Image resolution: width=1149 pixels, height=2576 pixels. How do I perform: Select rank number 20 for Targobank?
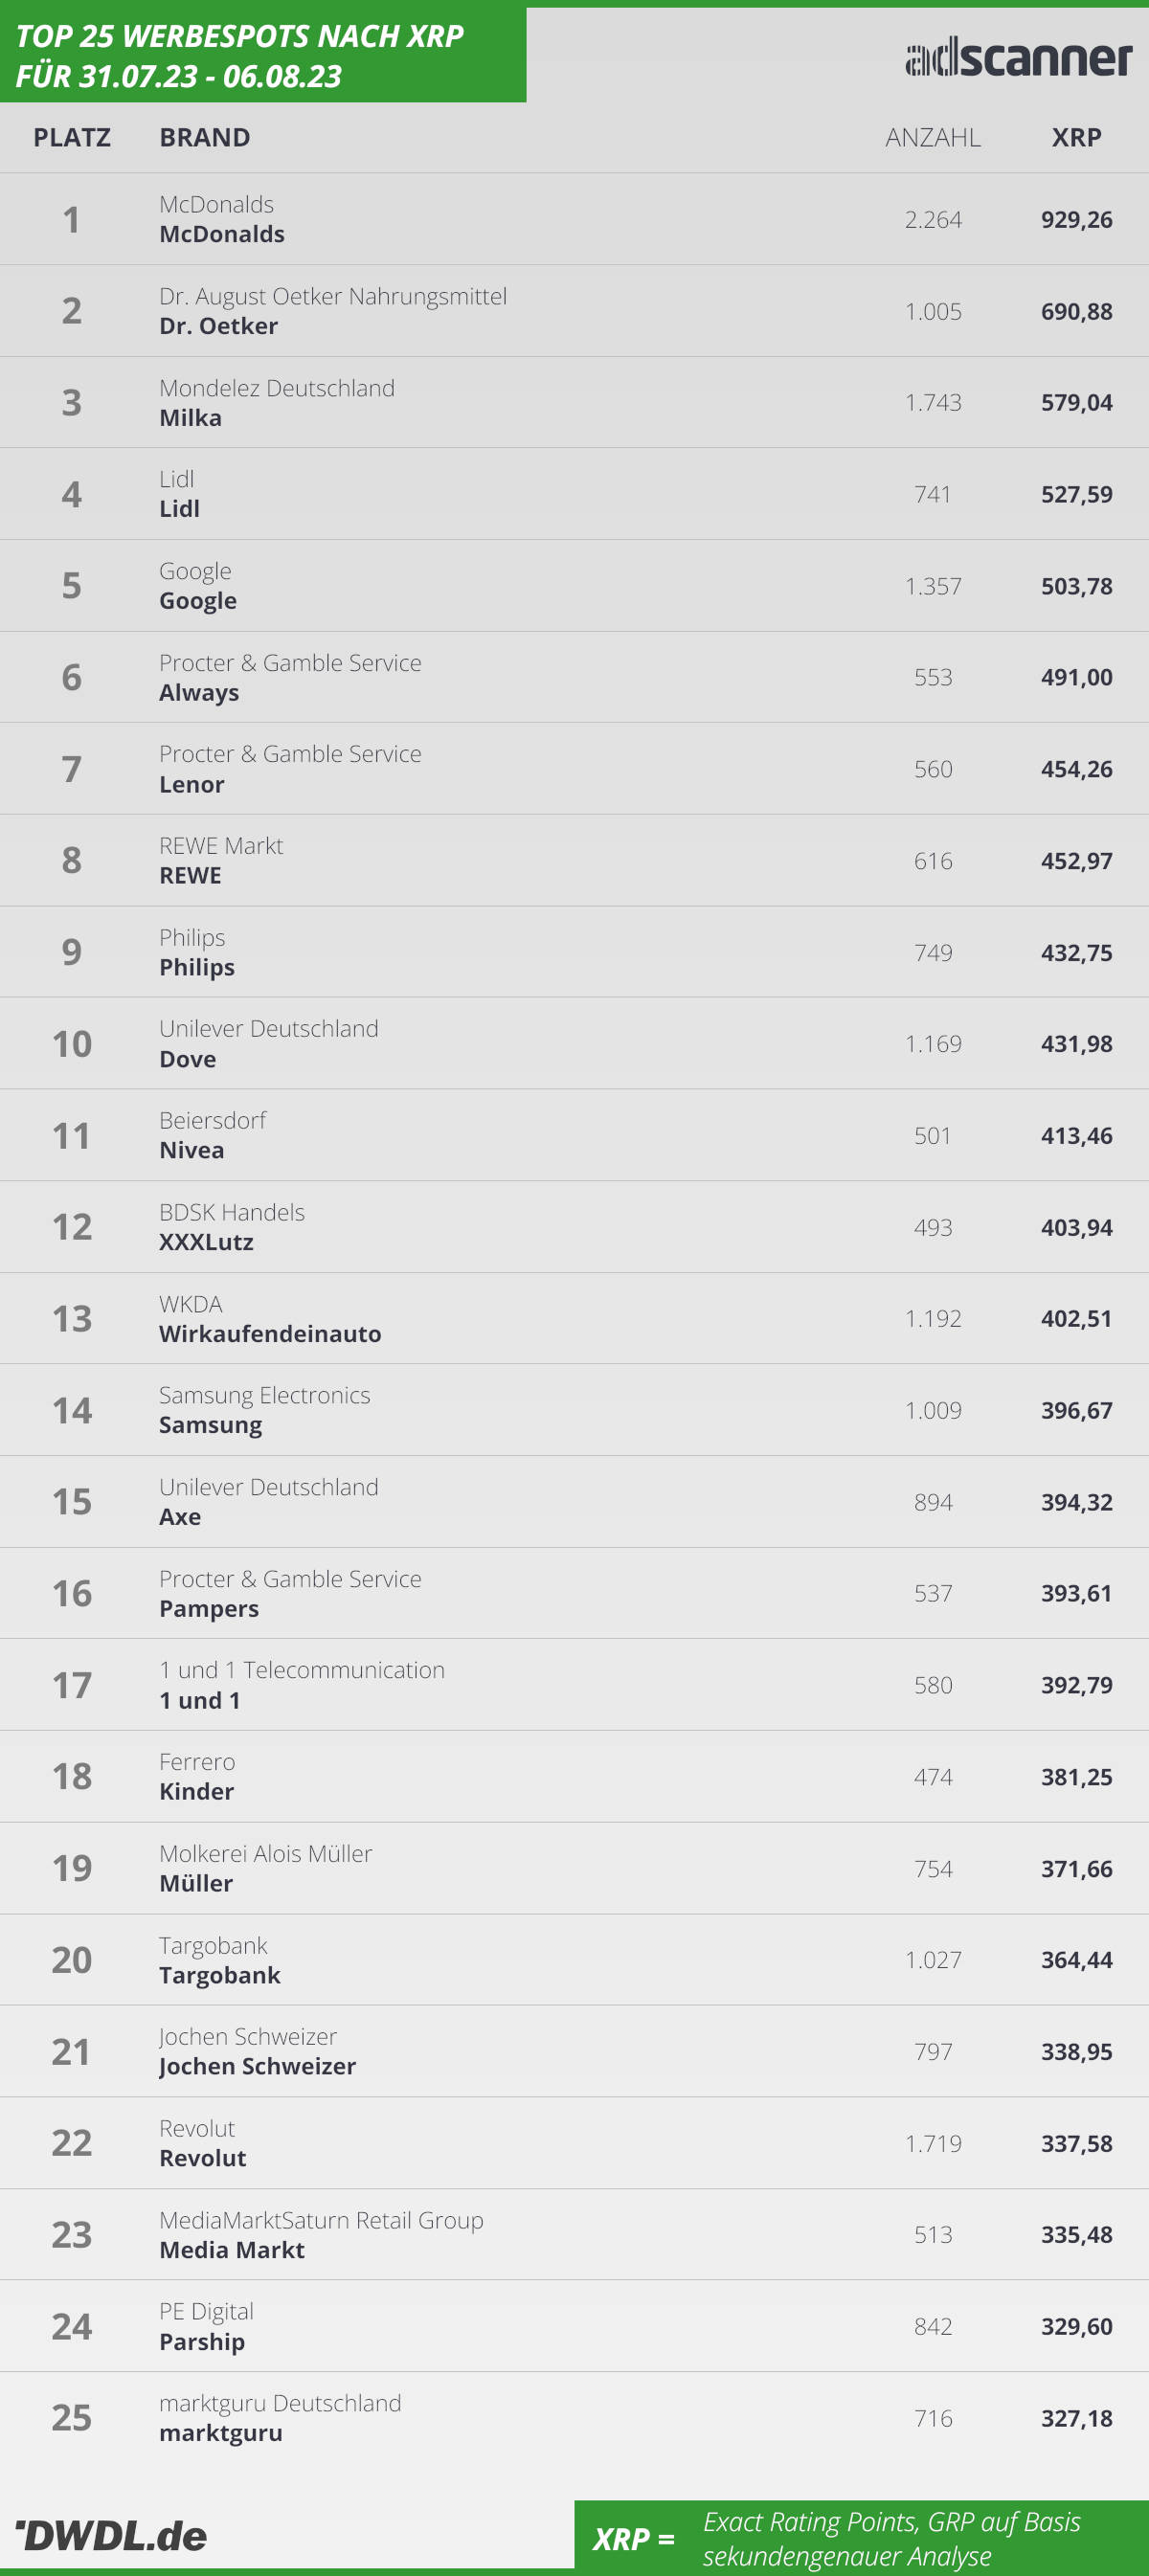72,1960
